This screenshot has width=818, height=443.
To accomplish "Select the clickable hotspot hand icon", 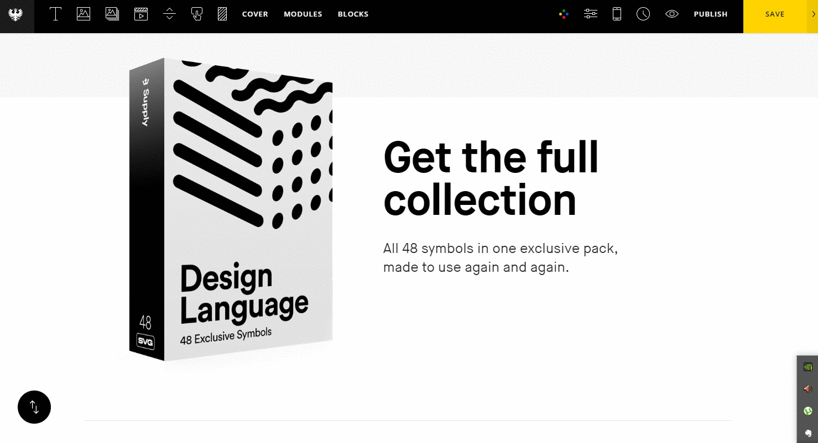I will pyautogui.click(x=197, y=14).
